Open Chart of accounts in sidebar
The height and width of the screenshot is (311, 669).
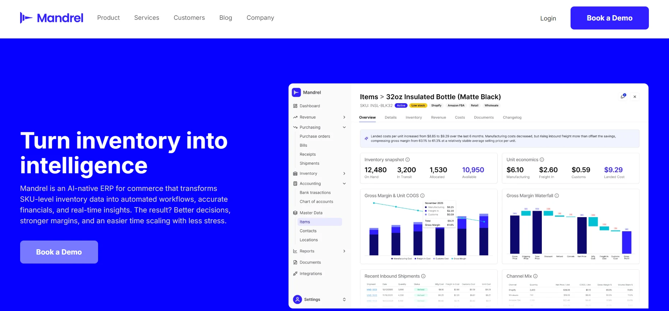pos(316,202)
